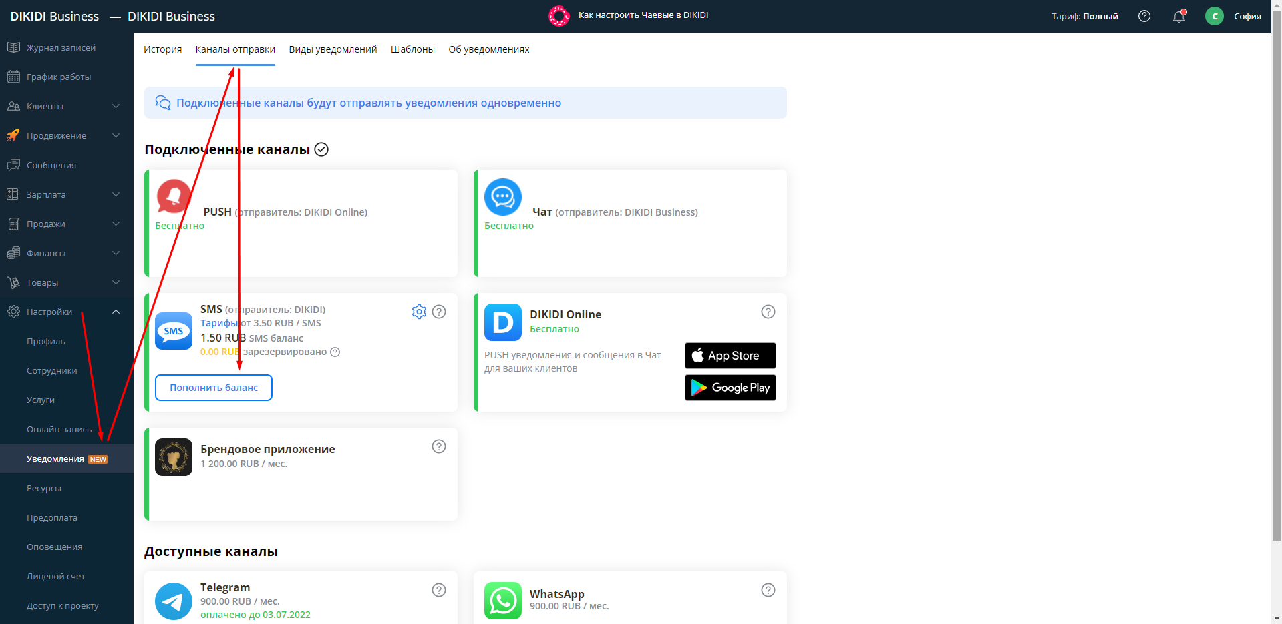Open the Об уведомлениях tab

pyautogui.click(x=489, y=49)
